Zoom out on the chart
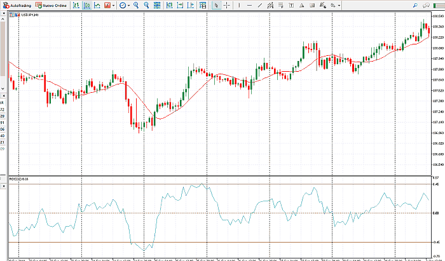The image size is (445, 261). [146, 5]
